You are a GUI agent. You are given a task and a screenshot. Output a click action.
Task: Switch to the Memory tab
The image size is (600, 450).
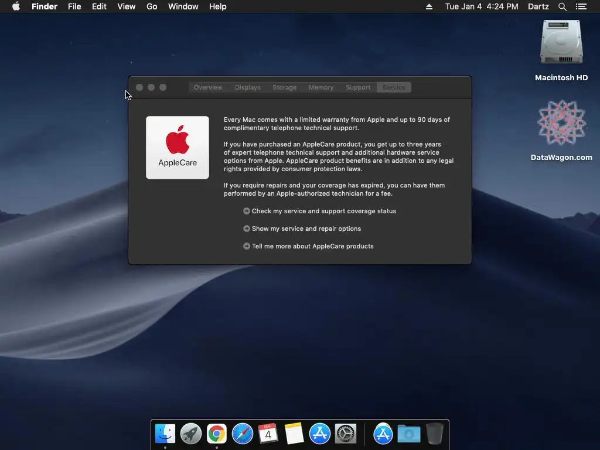coord(321,87)
